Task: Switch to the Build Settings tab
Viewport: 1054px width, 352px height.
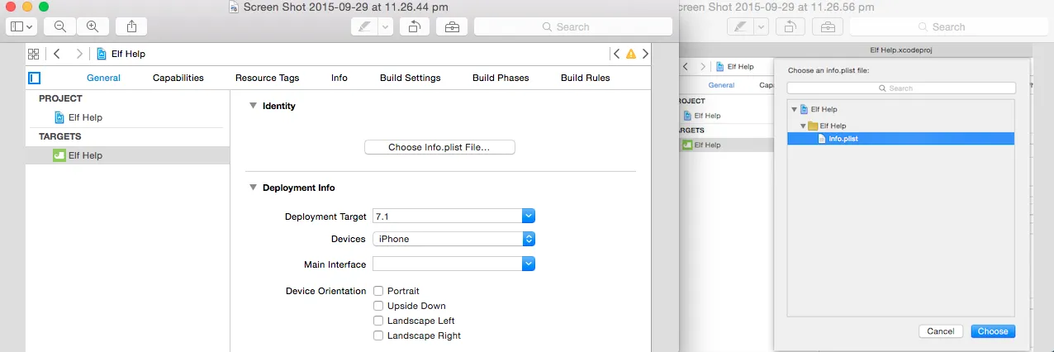Action: pos(410,78)
